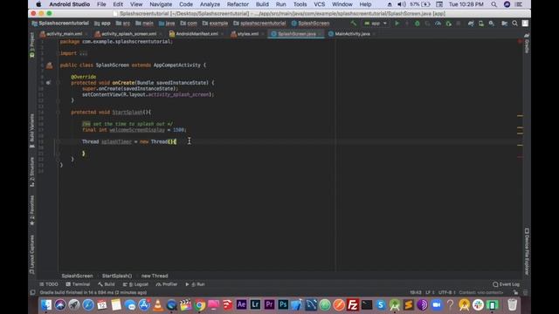Toggle the Device File Explorer sidebar panel
559x314 pixels.
coord(527,251)
